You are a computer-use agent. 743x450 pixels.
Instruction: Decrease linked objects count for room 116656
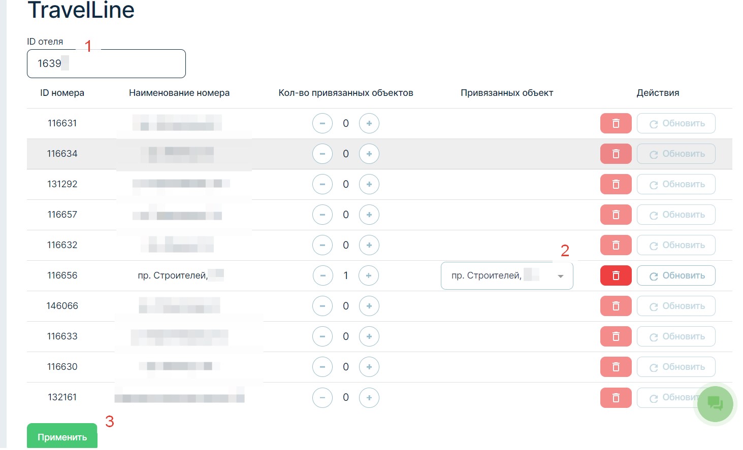[322, 275]
